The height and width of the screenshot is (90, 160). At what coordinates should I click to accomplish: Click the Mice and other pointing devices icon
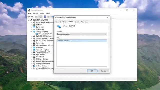[34, 45]
